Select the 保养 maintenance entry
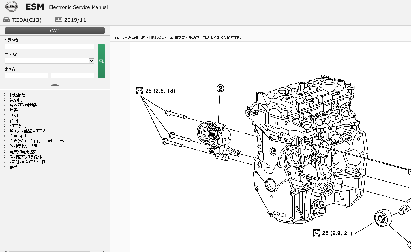Image resolution: width=411 pixels, height=252 pixels. tap(14, 167)
